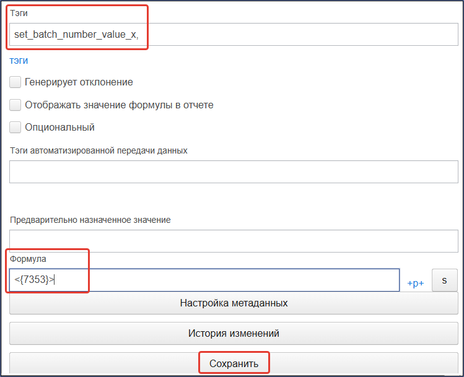Click the blue +p+ link
The height and width of the screenshot is (377, 464).
pos(416,283)
